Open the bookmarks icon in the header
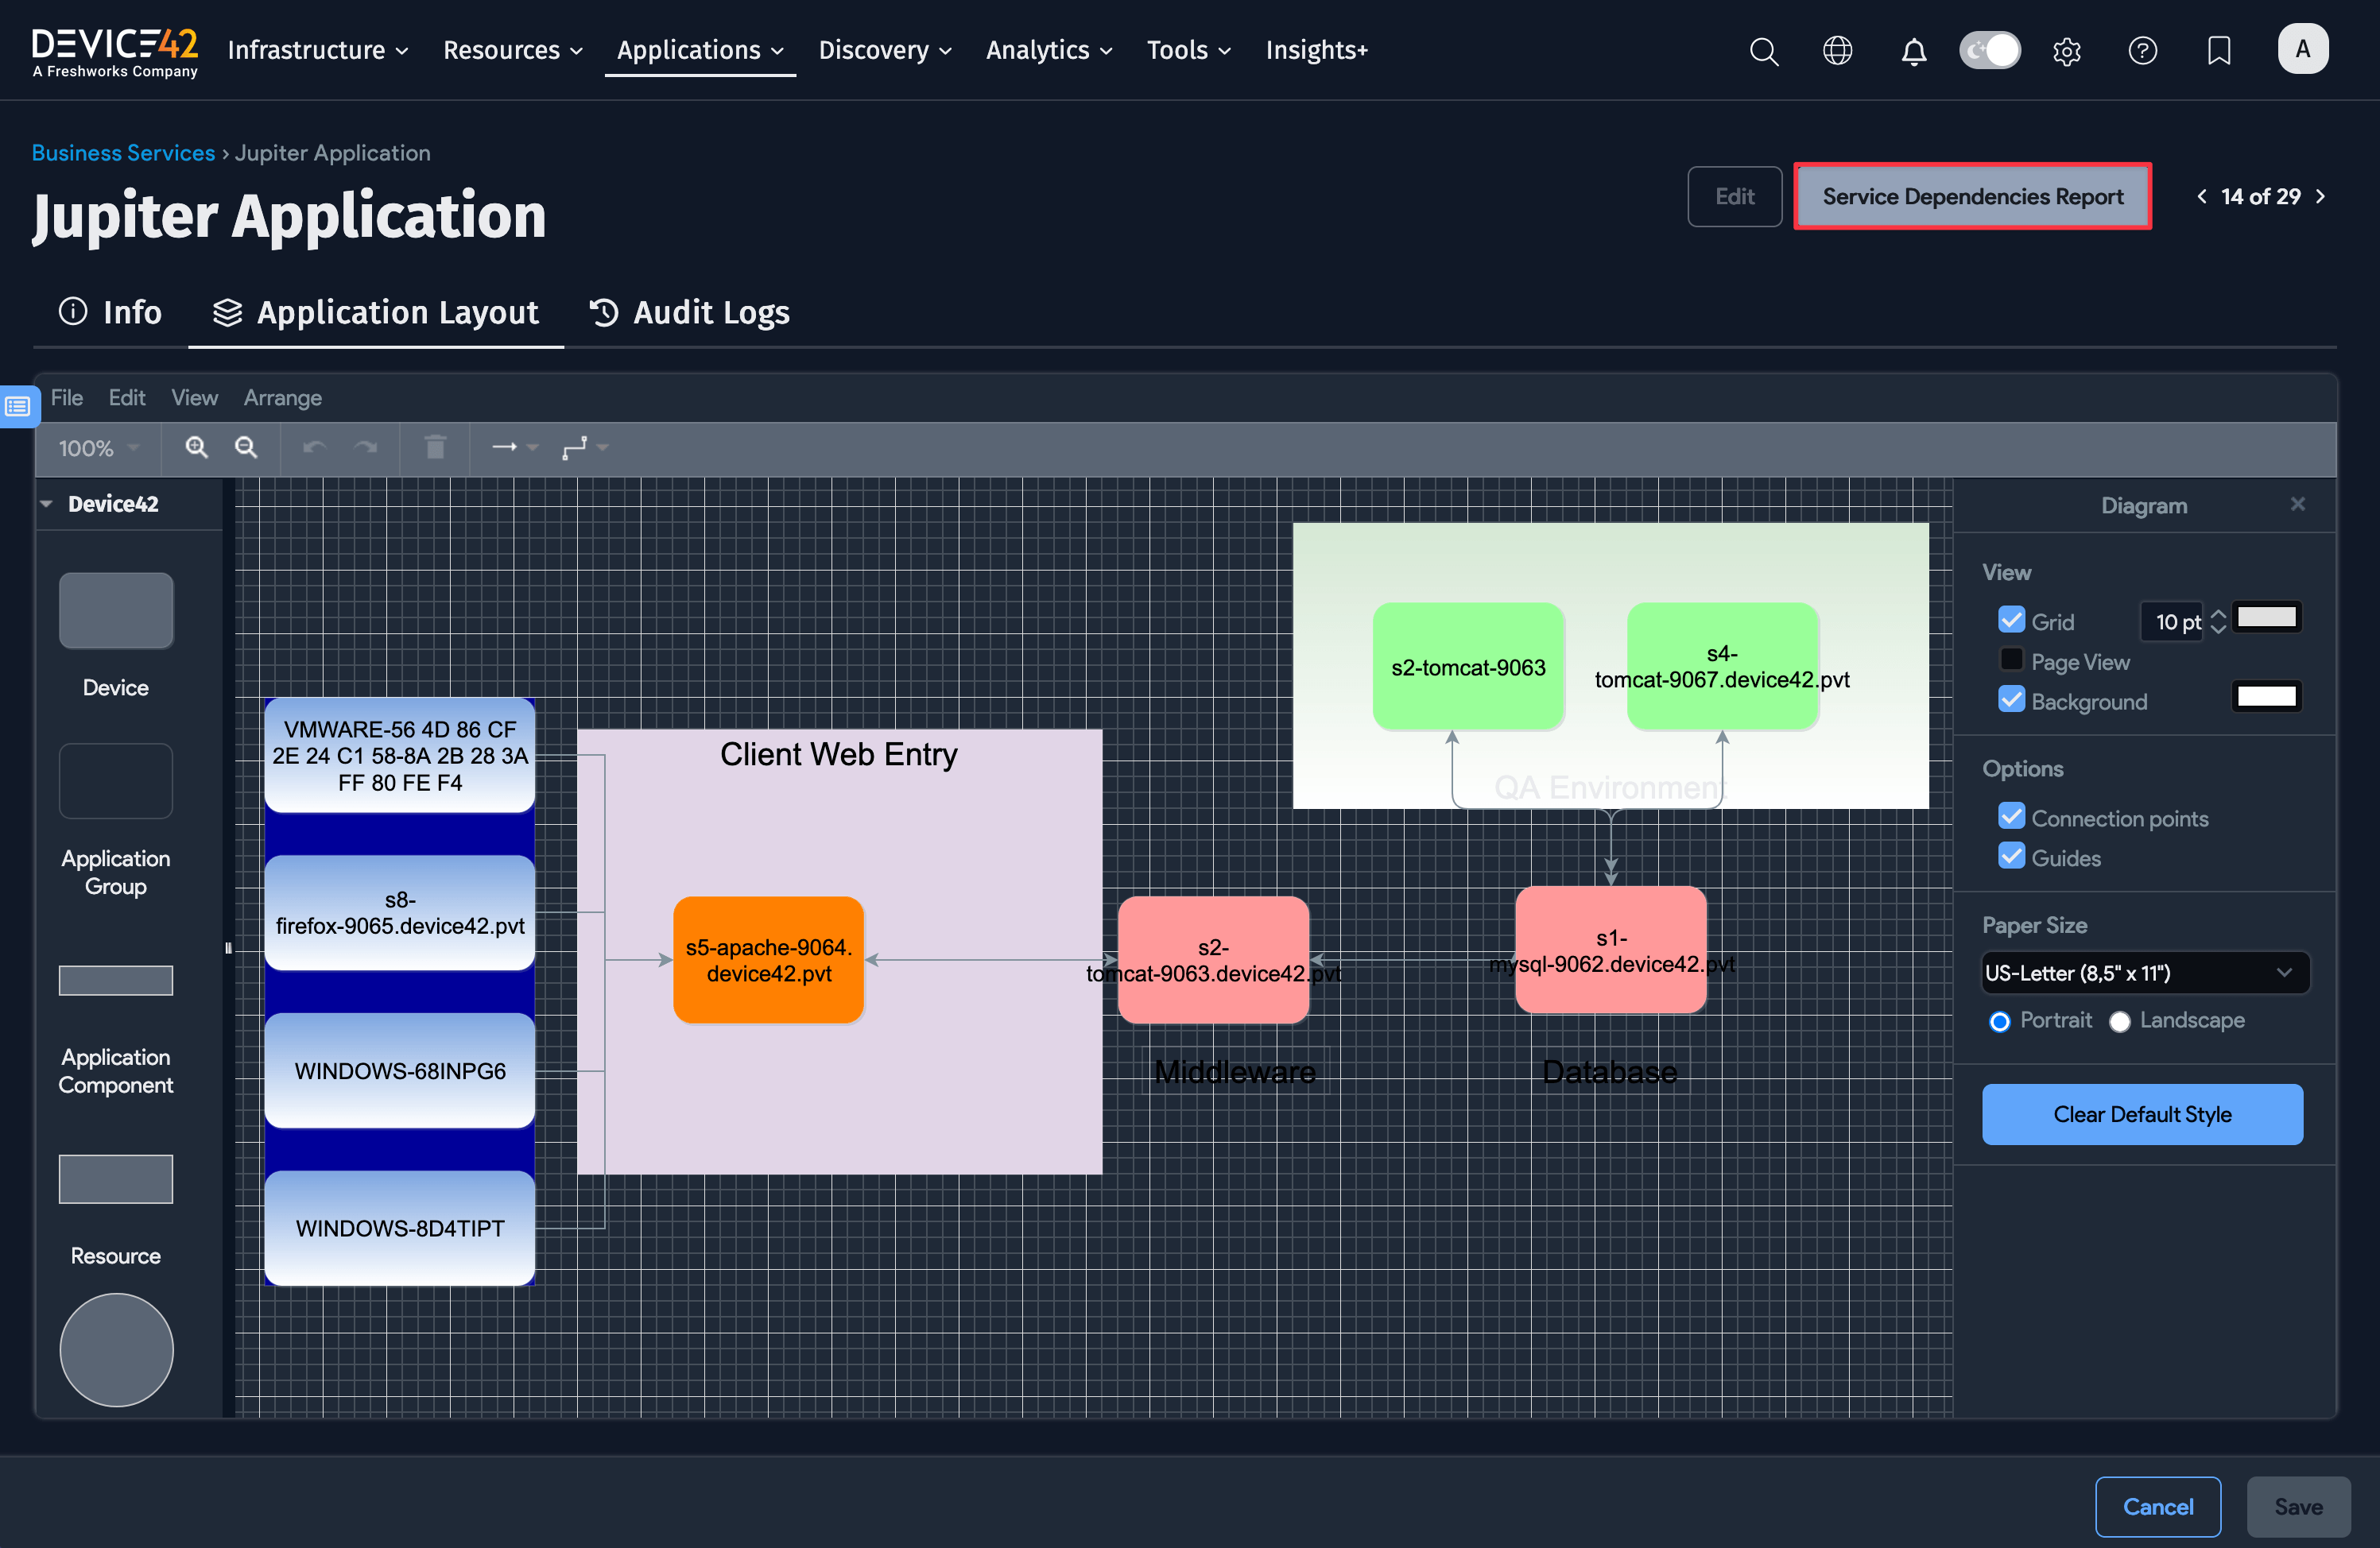Viewport: 2380px width, 1548px height. pos(2218,51)
